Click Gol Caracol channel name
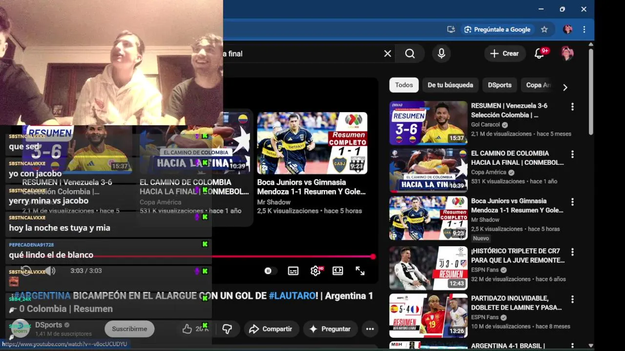The width and height of the screenshot is (625, 351). click(485, 125)
